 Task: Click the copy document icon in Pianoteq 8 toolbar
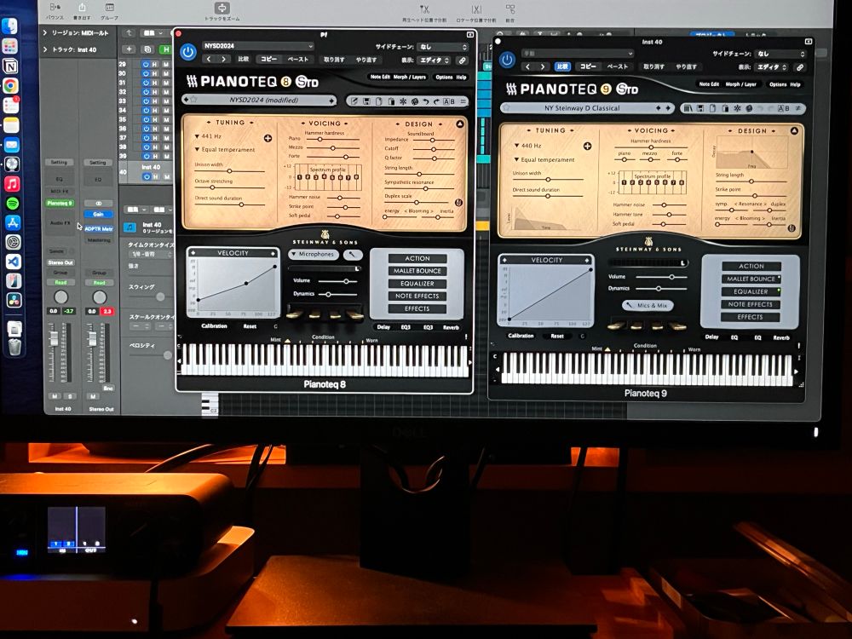click(x=379, y=101)
